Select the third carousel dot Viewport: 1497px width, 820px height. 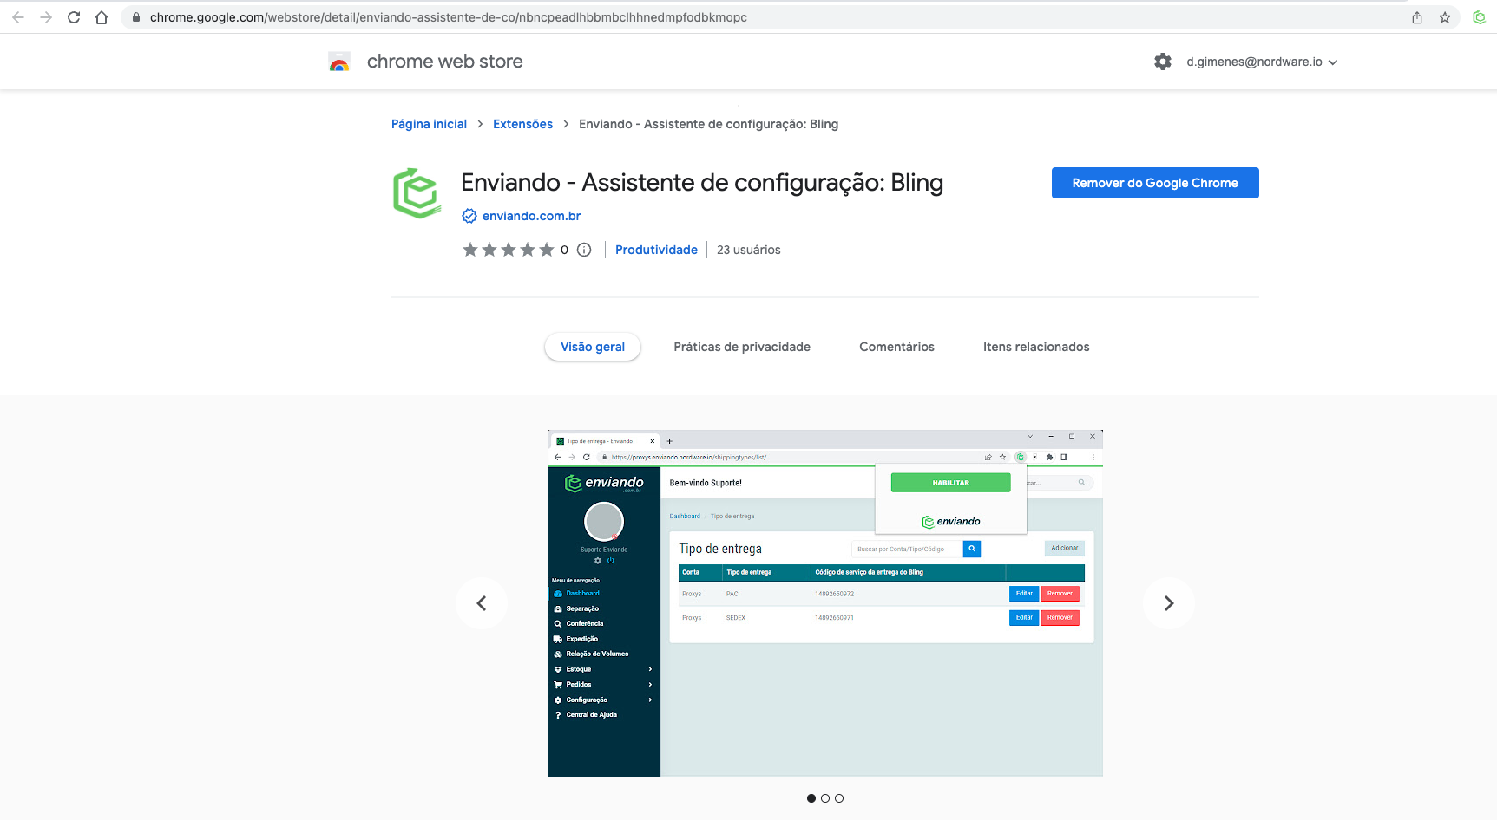tap(839, 798)
